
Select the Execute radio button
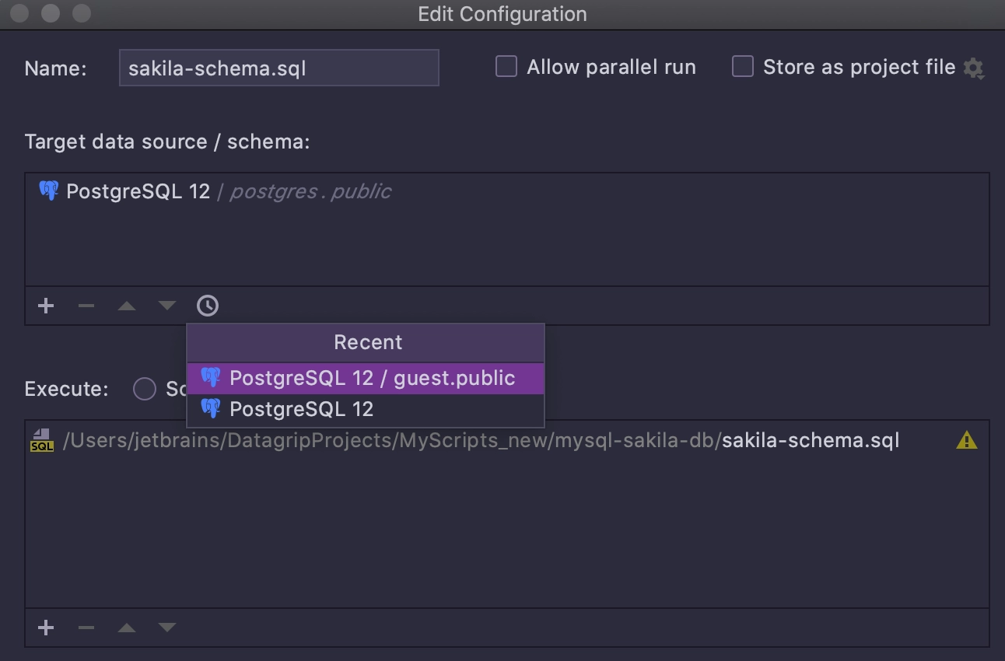(x=145, y=389)
